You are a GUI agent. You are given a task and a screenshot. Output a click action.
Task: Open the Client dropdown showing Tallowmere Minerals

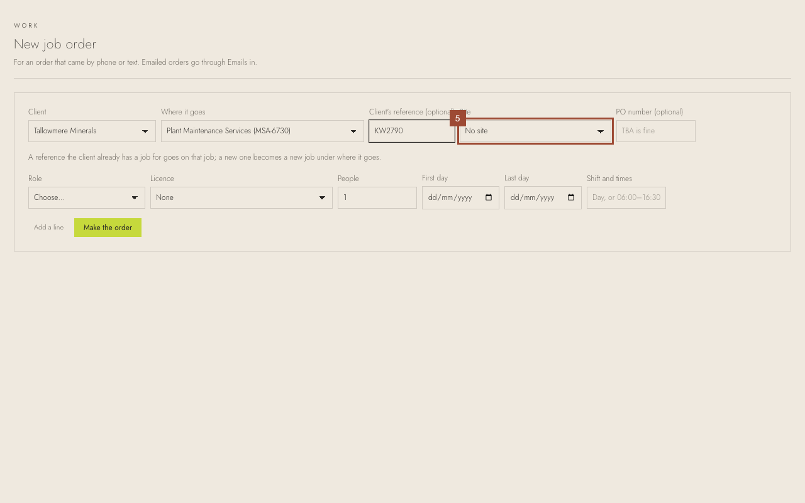(x=92, y=131)
